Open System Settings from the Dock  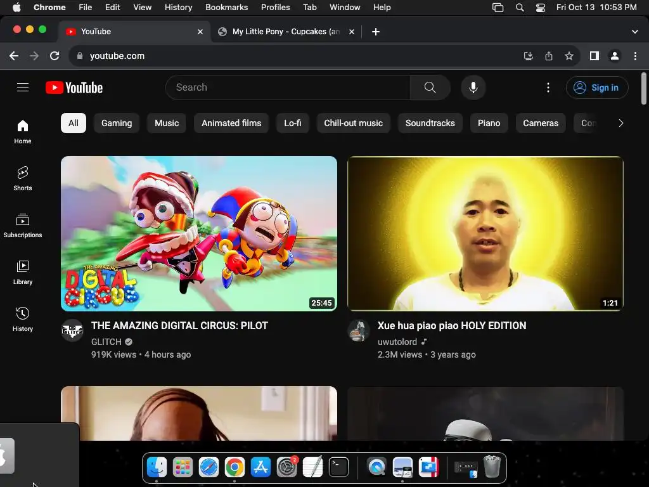286,467
